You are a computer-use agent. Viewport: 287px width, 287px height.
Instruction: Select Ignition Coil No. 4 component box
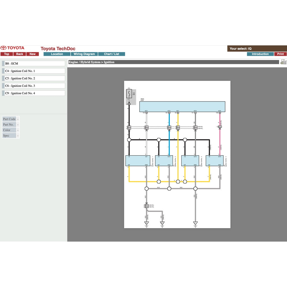214,161
